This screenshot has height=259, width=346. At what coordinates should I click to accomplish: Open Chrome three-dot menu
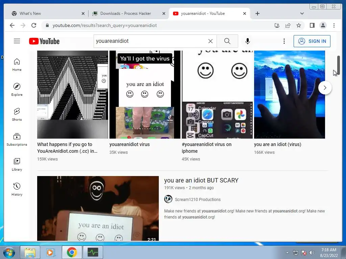[334, 25]
